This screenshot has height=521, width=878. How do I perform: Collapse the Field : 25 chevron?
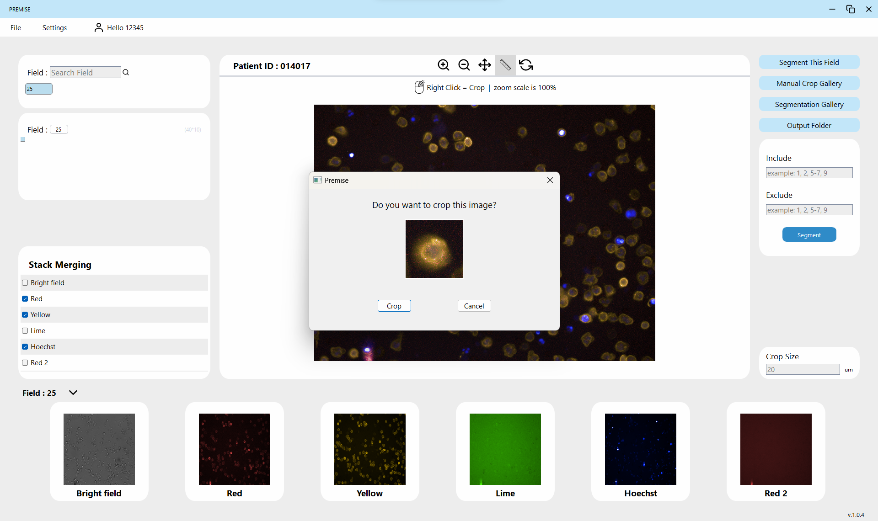click(x=73, y=393)
